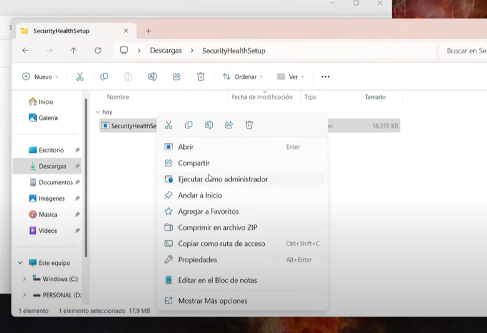Click the Share icon in the Explorer toolbar

177,77
